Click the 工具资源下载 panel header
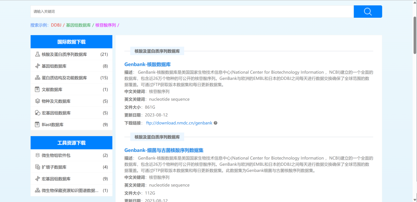The image size is (417, 202). tap(71, 143)
